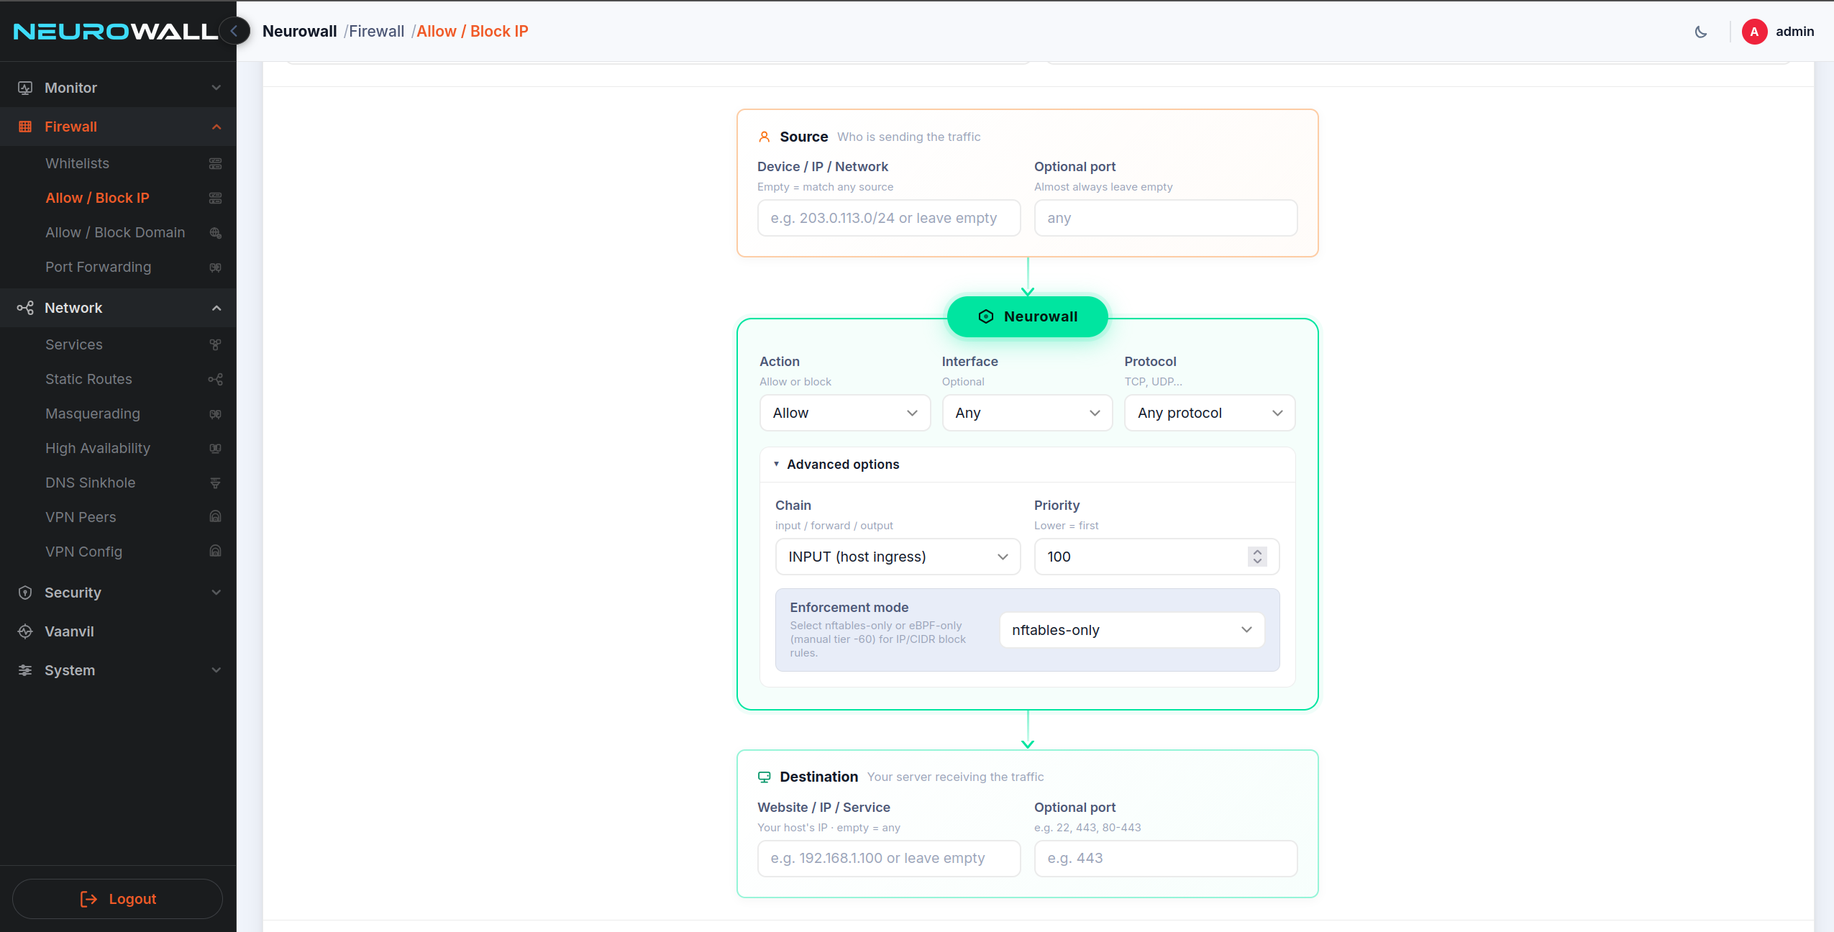Open the Services page
Image resolution: width=1834 pixels, height=932 pixels.
click(x=74, y=345)
